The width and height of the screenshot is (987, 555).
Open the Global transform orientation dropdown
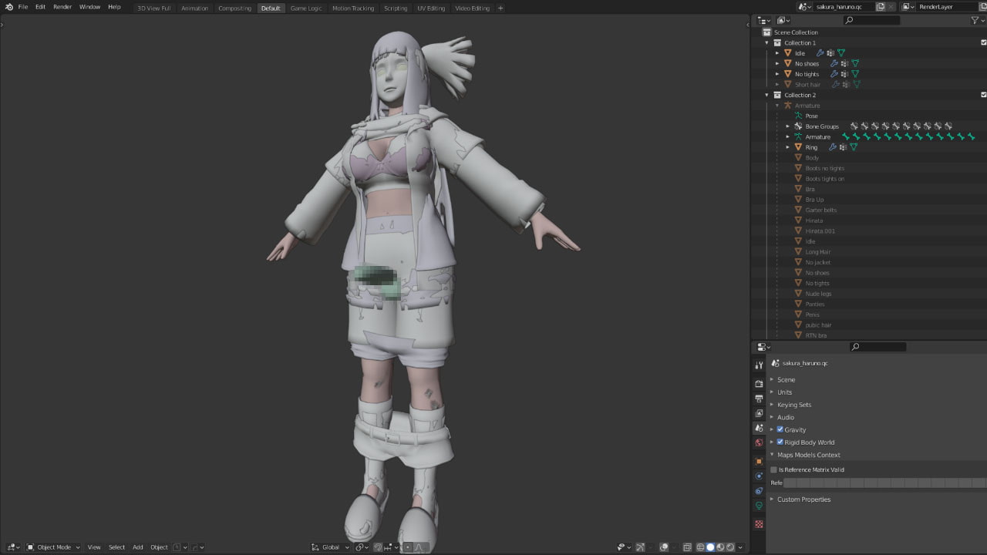(x=328, y=547)
